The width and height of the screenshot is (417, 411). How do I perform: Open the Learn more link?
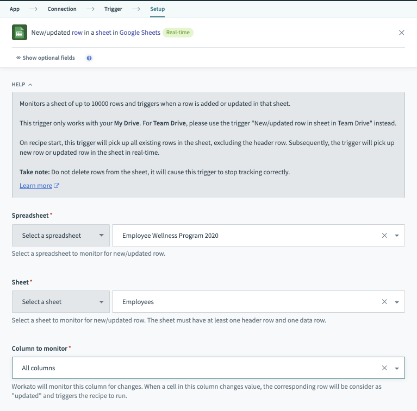point(36,186)
